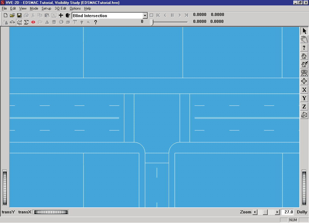Select the Seek crosshair target tool
This screenshot has height=223, width=309.
click(x=304, y=81)
